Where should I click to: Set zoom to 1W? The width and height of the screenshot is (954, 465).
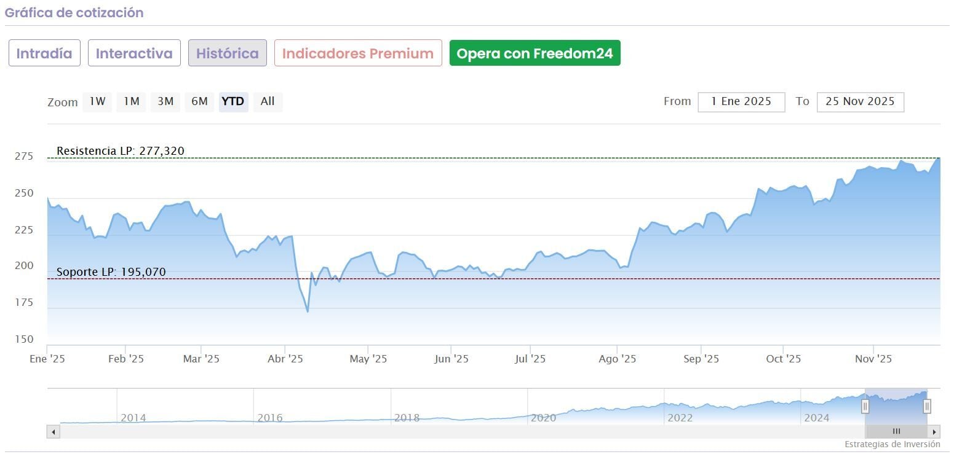tap(98, 101)
